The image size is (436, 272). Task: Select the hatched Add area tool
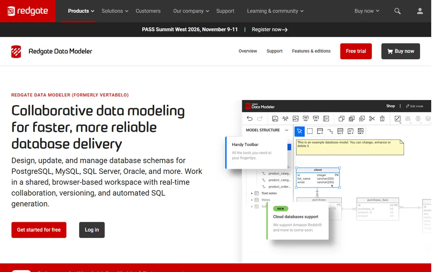[361, 131]
